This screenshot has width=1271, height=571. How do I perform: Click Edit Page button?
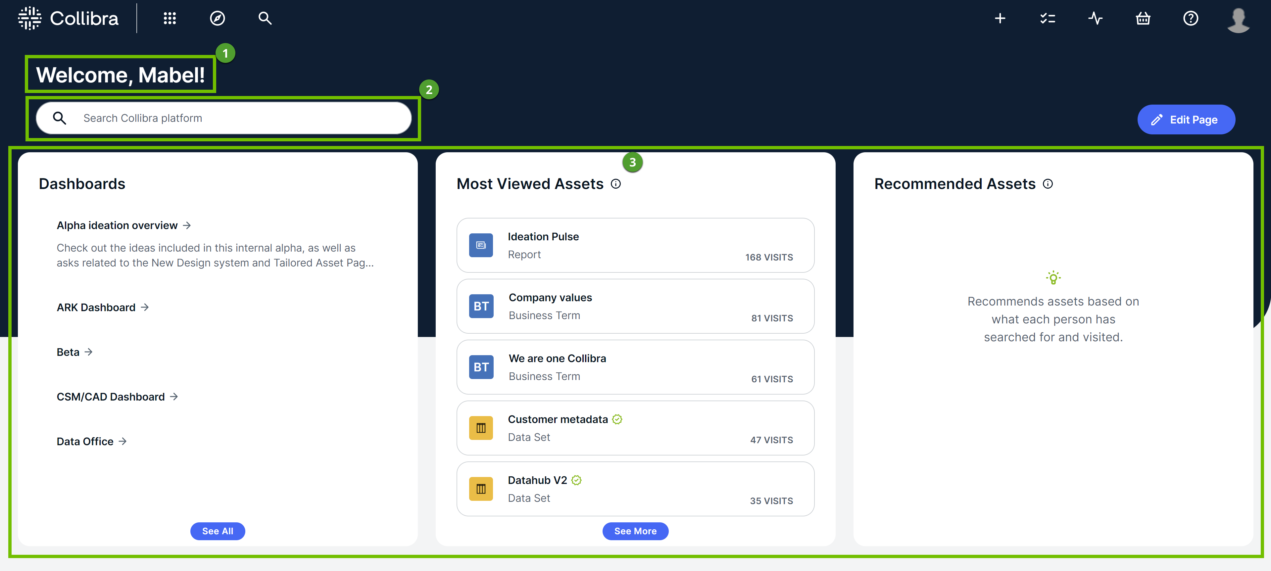(x=1186, y=119)
